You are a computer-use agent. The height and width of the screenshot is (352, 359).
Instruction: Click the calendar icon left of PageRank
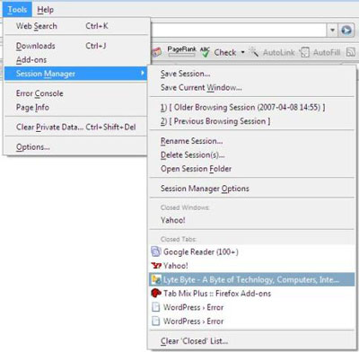(157, 52)
